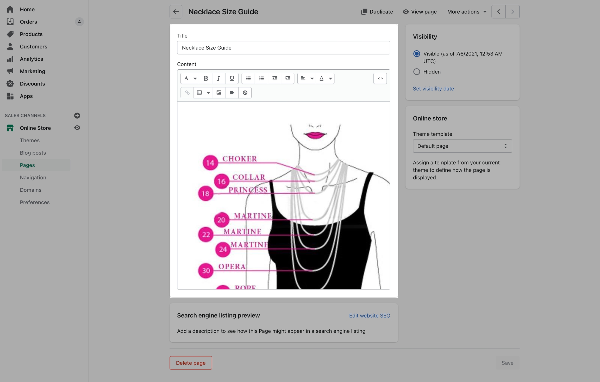Viewport: 600px width, 382px height.
Task: Open the Products section
Action: (x=31, y=34)
